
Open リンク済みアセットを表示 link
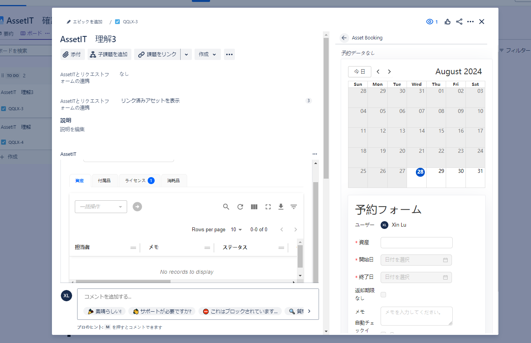point(150,100)
